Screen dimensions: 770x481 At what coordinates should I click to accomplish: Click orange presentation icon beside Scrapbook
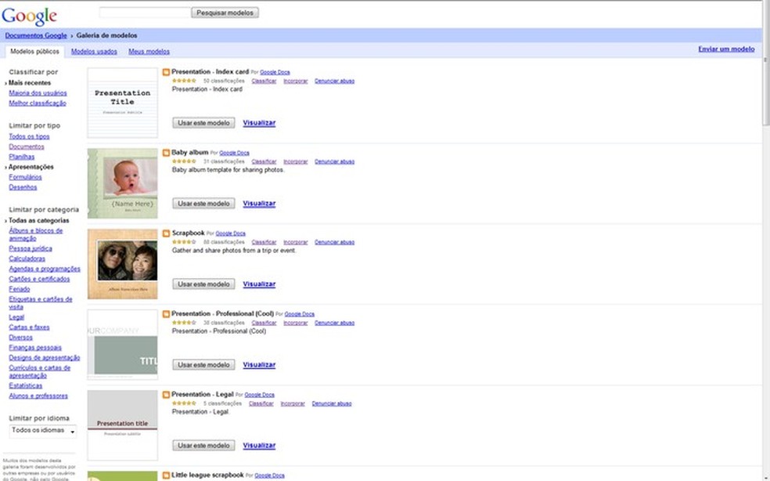pyautogui.click(x=166, y=233)
